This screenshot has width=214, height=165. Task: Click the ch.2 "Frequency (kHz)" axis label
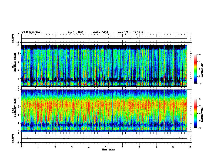[15, 107]
